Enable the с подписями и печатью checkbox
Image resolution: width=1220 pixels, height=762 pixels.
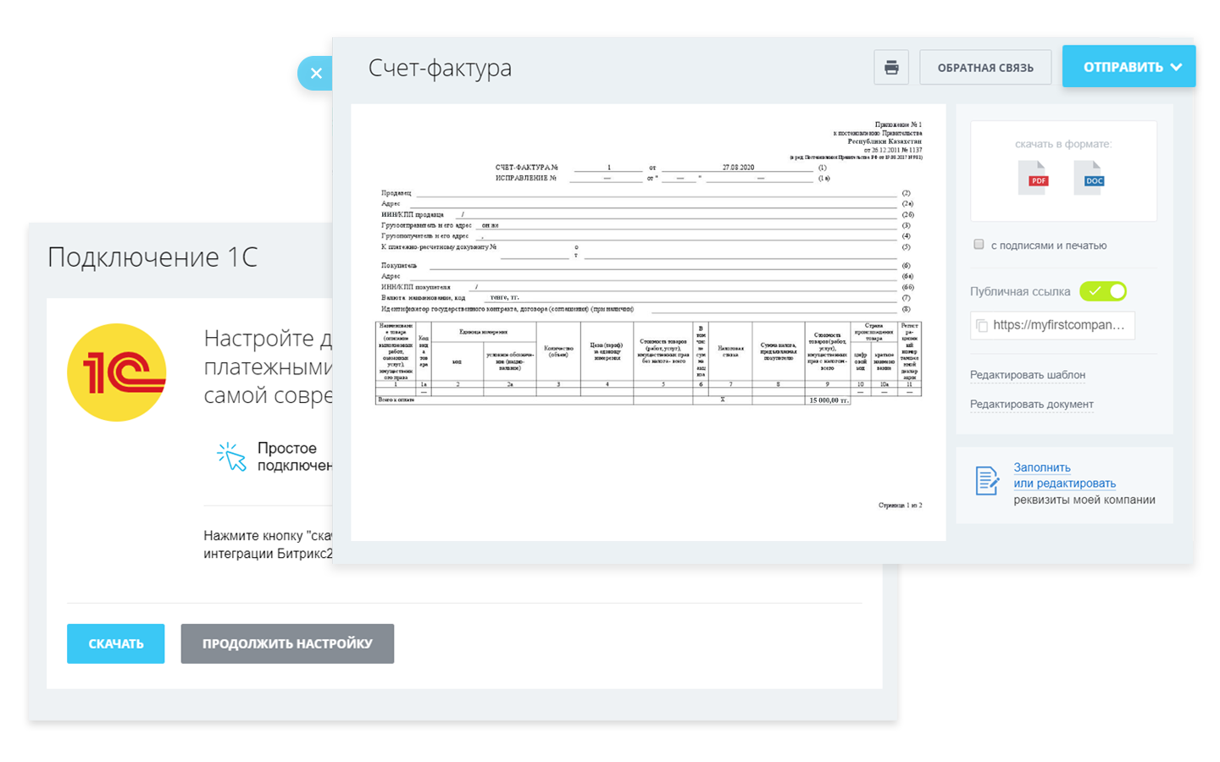point(979,245)
